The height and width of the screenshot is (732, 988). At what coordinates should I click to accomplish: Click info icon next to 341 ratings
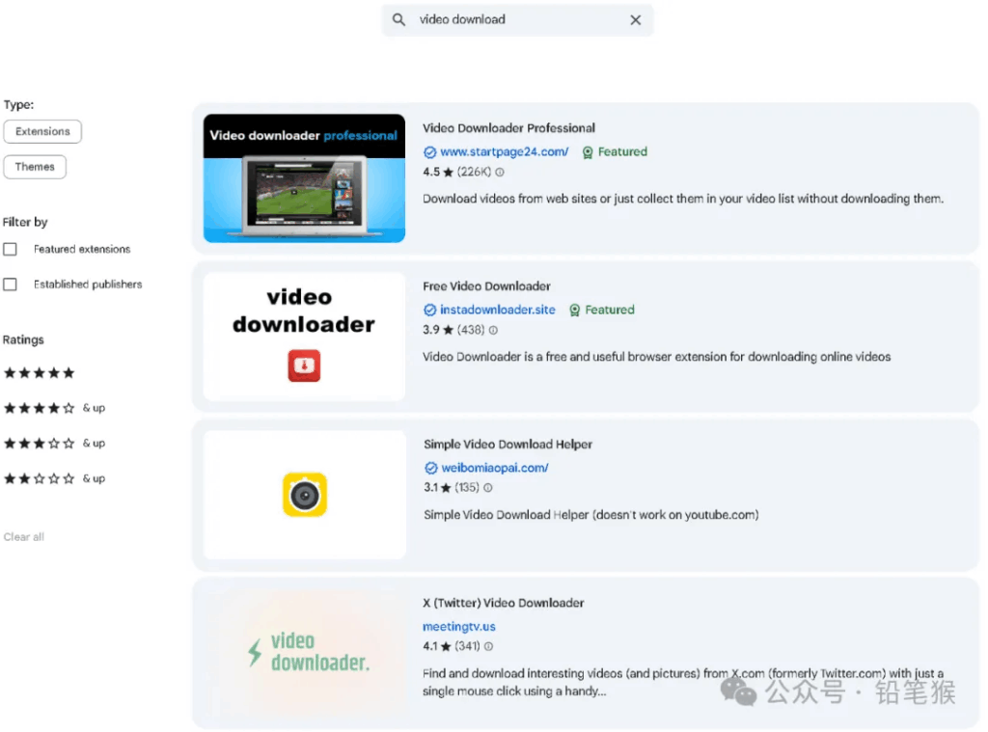488,647
